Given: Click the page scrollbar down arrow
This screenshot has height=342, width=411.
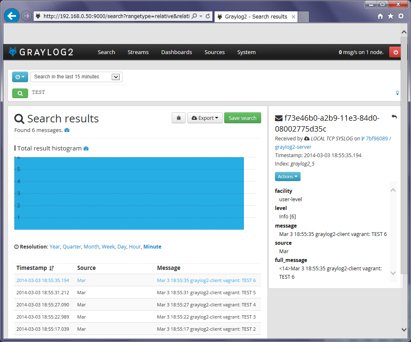Looking at the screenshot, I should pos(404,329).
